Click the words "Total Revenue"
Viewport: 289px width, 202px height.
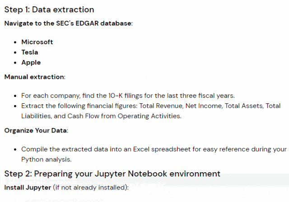[161, 106]
